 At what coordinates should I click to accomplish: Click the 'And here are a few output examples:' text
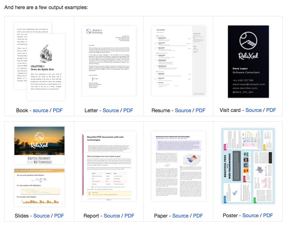coord(46,7)
